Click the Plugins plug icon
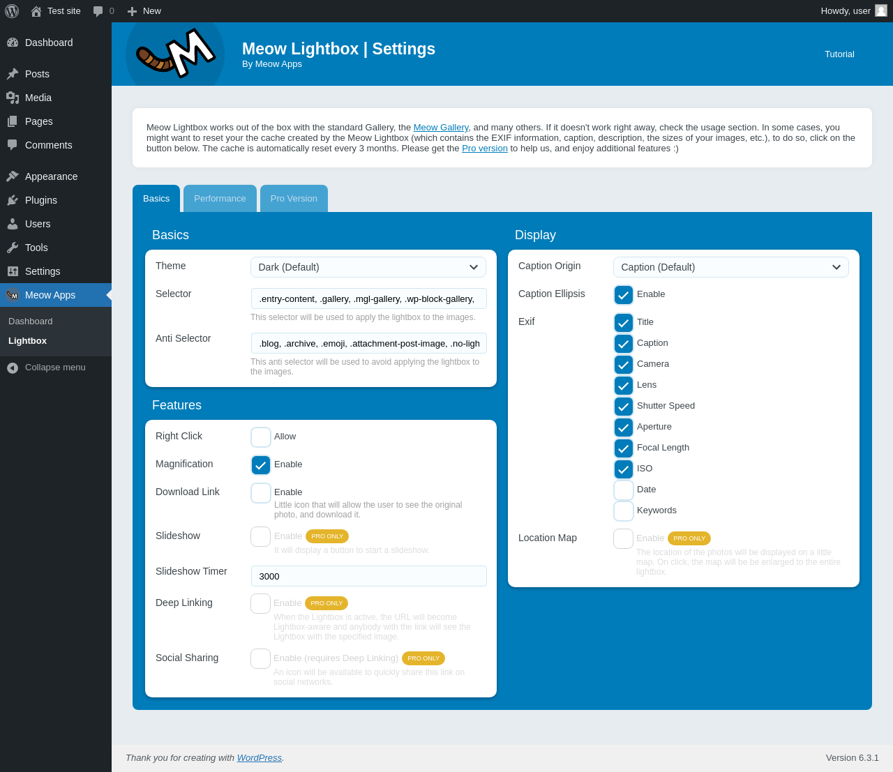This screenshot has height=772, width=893. point(13,200)
